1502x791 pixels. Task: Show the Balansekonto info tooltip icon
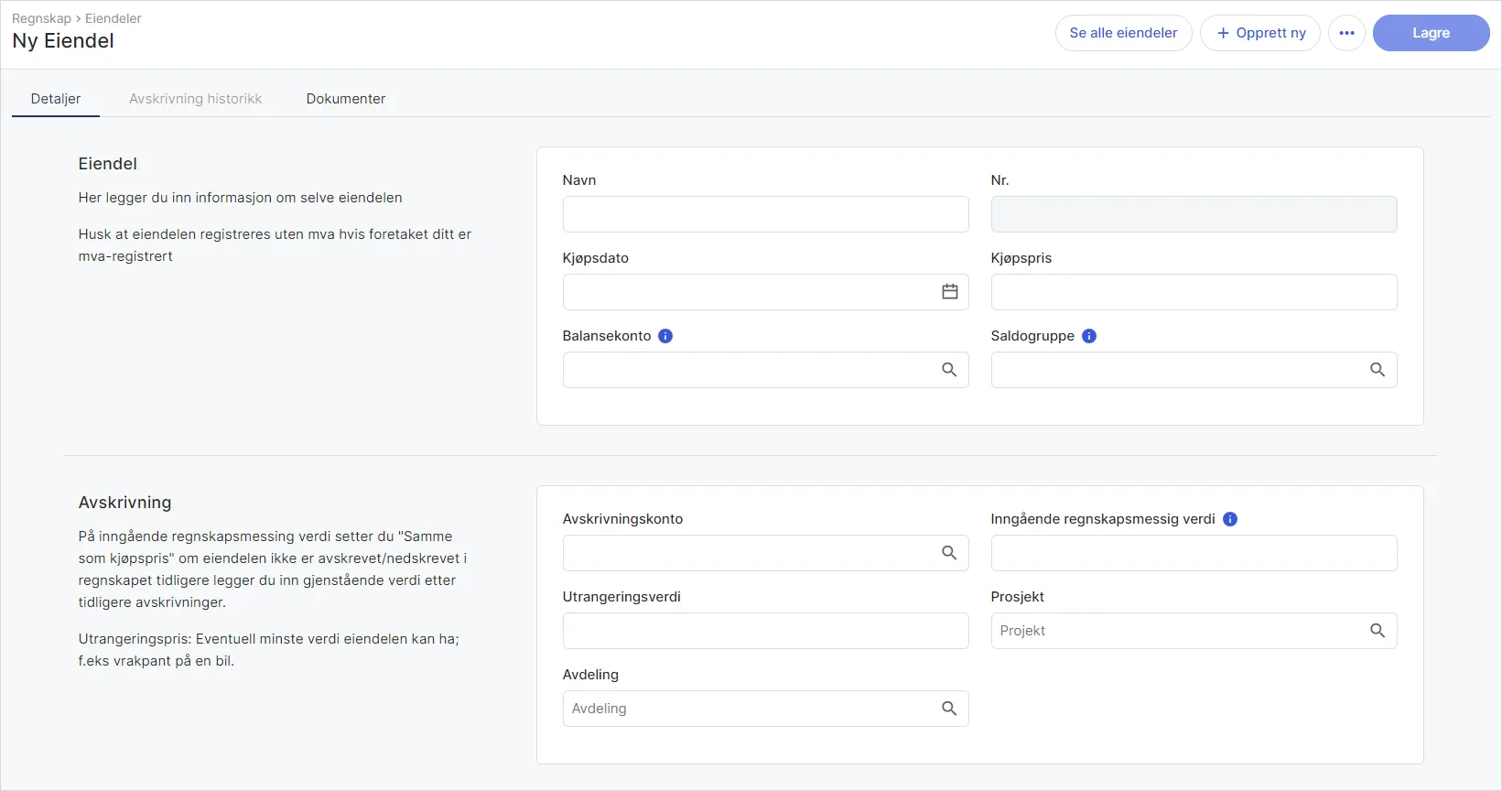point(665,336)
